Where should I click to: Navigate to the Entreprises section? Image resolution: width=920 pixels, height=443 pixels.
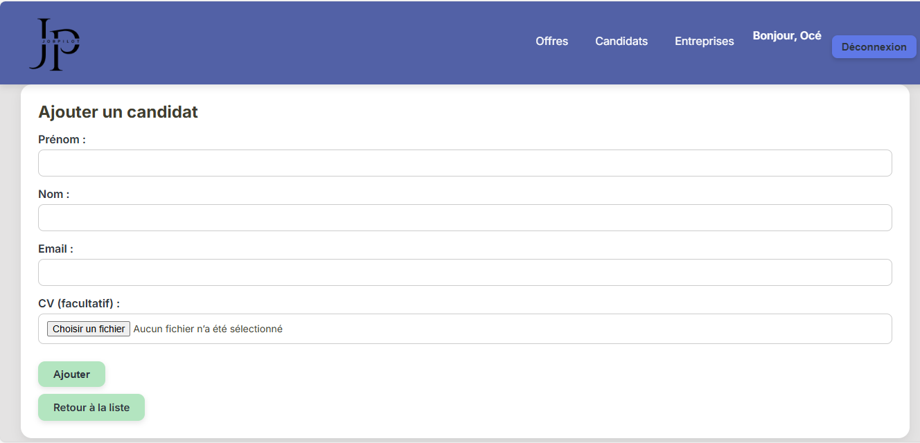tap(704, 42)
